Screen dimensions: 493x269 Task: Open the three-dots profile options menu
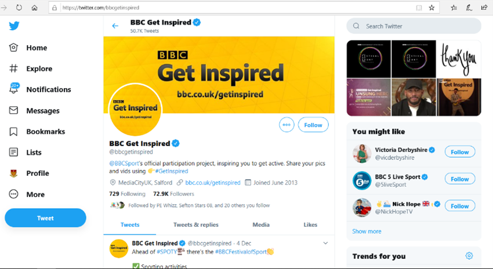point(286,125)
